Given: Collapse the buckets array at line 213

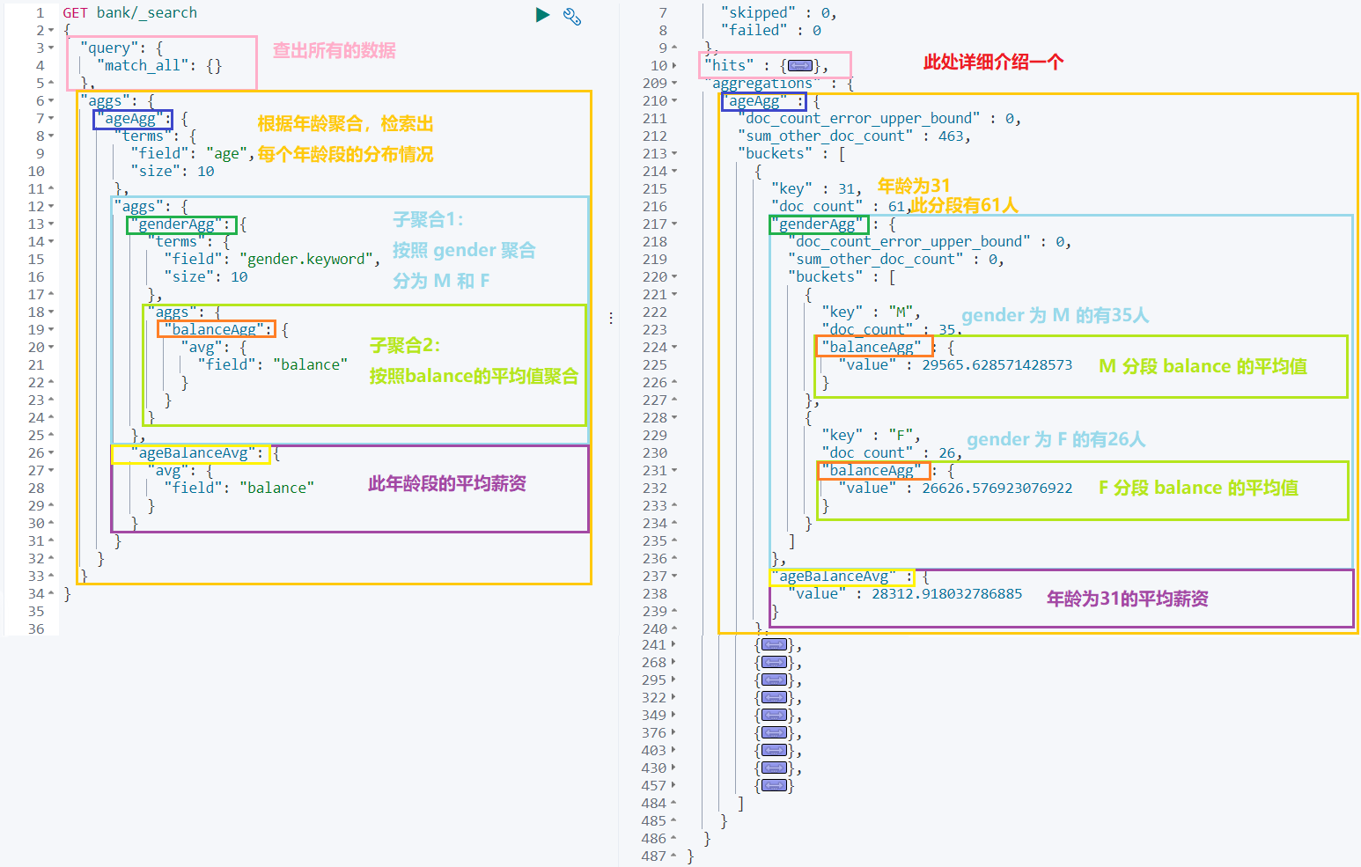Looking at the screenshot, I should pyautogui.click(x=674, y=153).
